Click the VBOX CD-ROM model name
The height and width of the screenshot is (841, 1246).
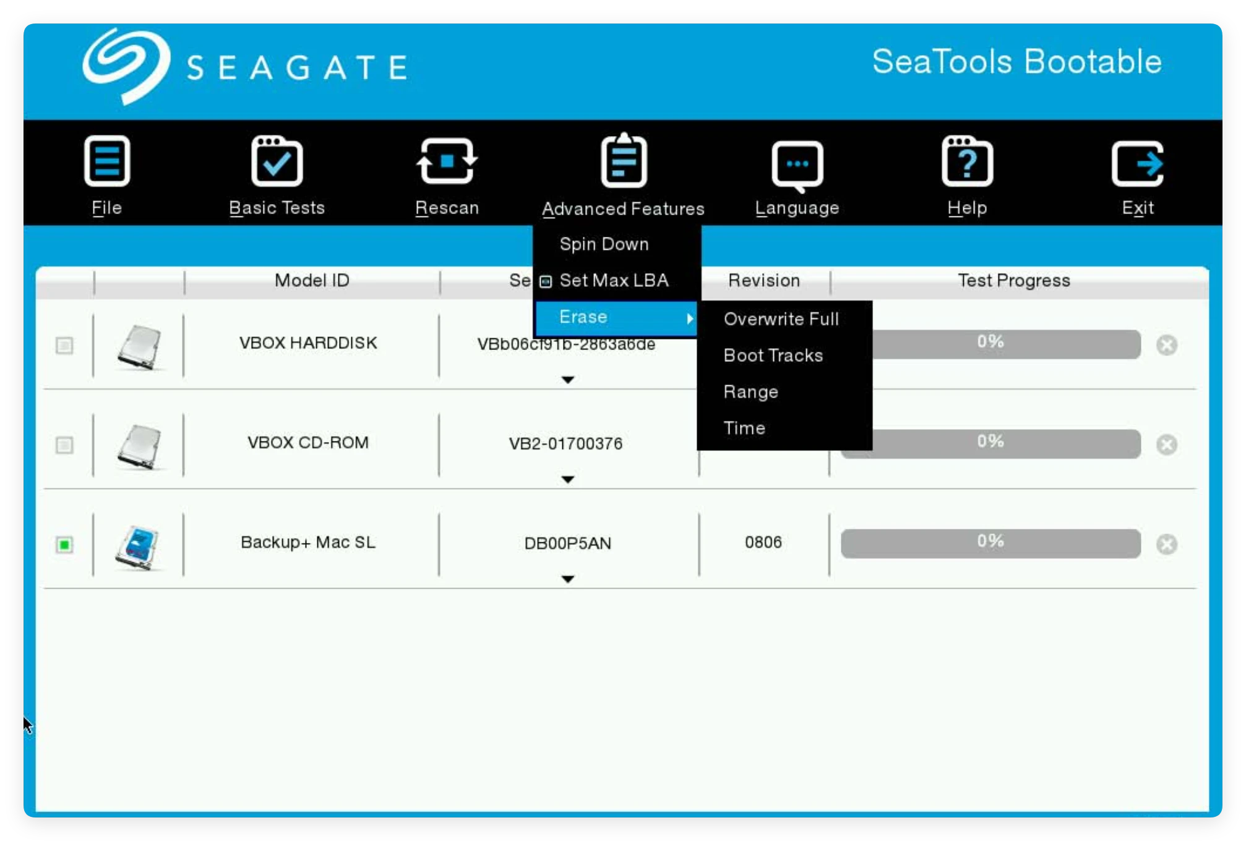308,443
